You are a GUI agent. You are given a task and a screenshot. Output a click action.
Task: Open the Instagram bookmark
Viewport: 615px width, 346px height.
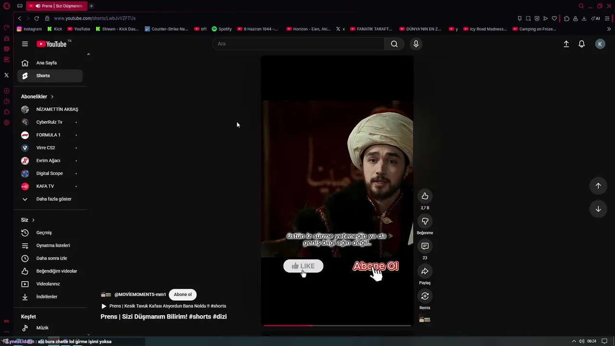(x=29, y=29)
